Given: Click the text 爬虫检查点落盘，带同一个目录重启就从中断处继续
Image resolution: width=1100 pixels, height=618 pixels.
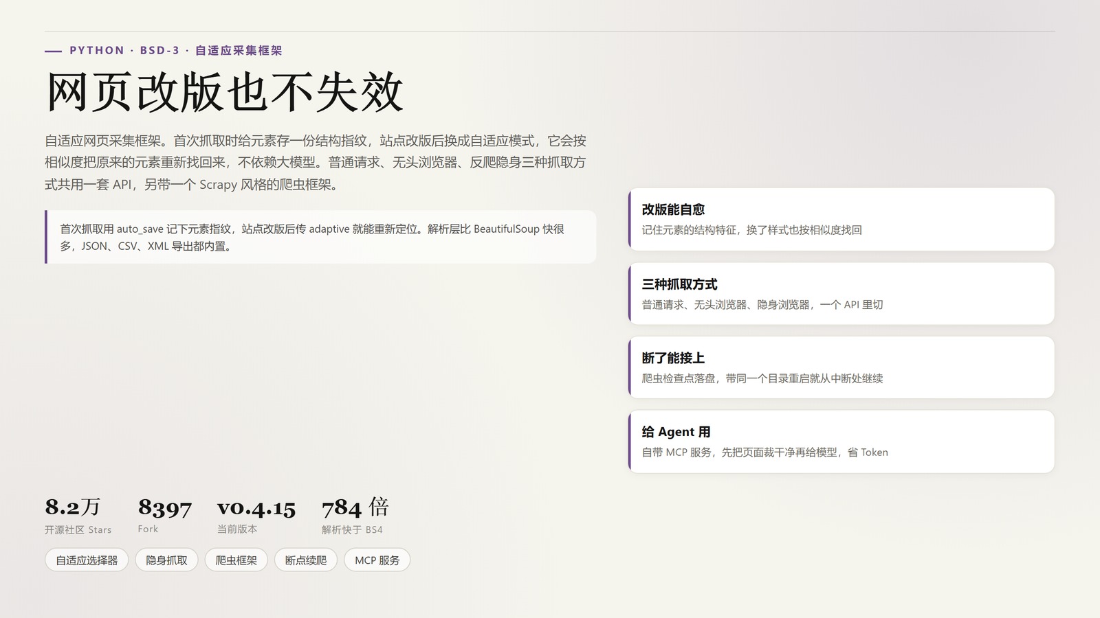Looking at the screenshot, I should pos(762,378).
